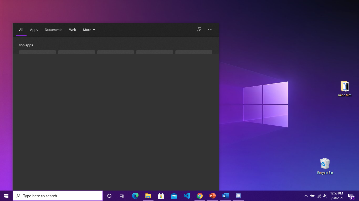The height and width of the screenshot is (201, 359).
Task: Open the Mail app from taskbar
Action: (174, 196)
